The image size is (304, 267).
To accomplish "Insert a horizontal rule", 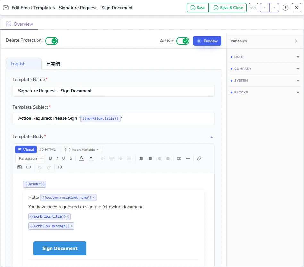I will click(x=188, y=158).
